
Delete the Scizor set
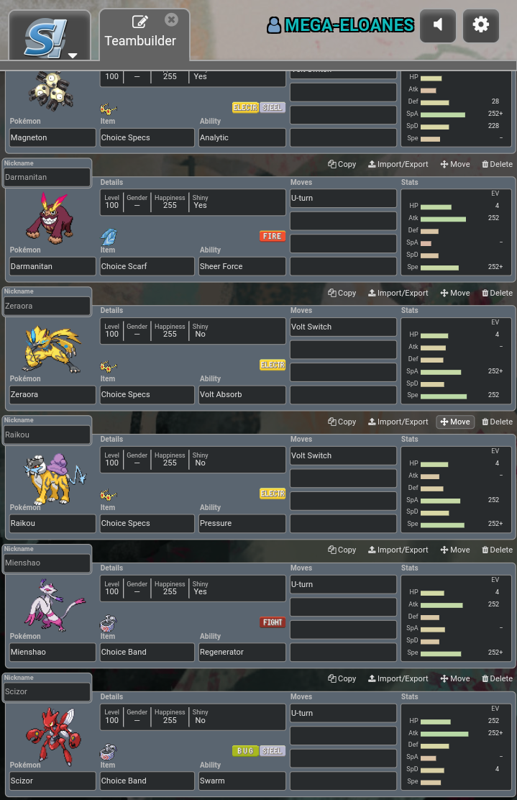coord(497,678)
